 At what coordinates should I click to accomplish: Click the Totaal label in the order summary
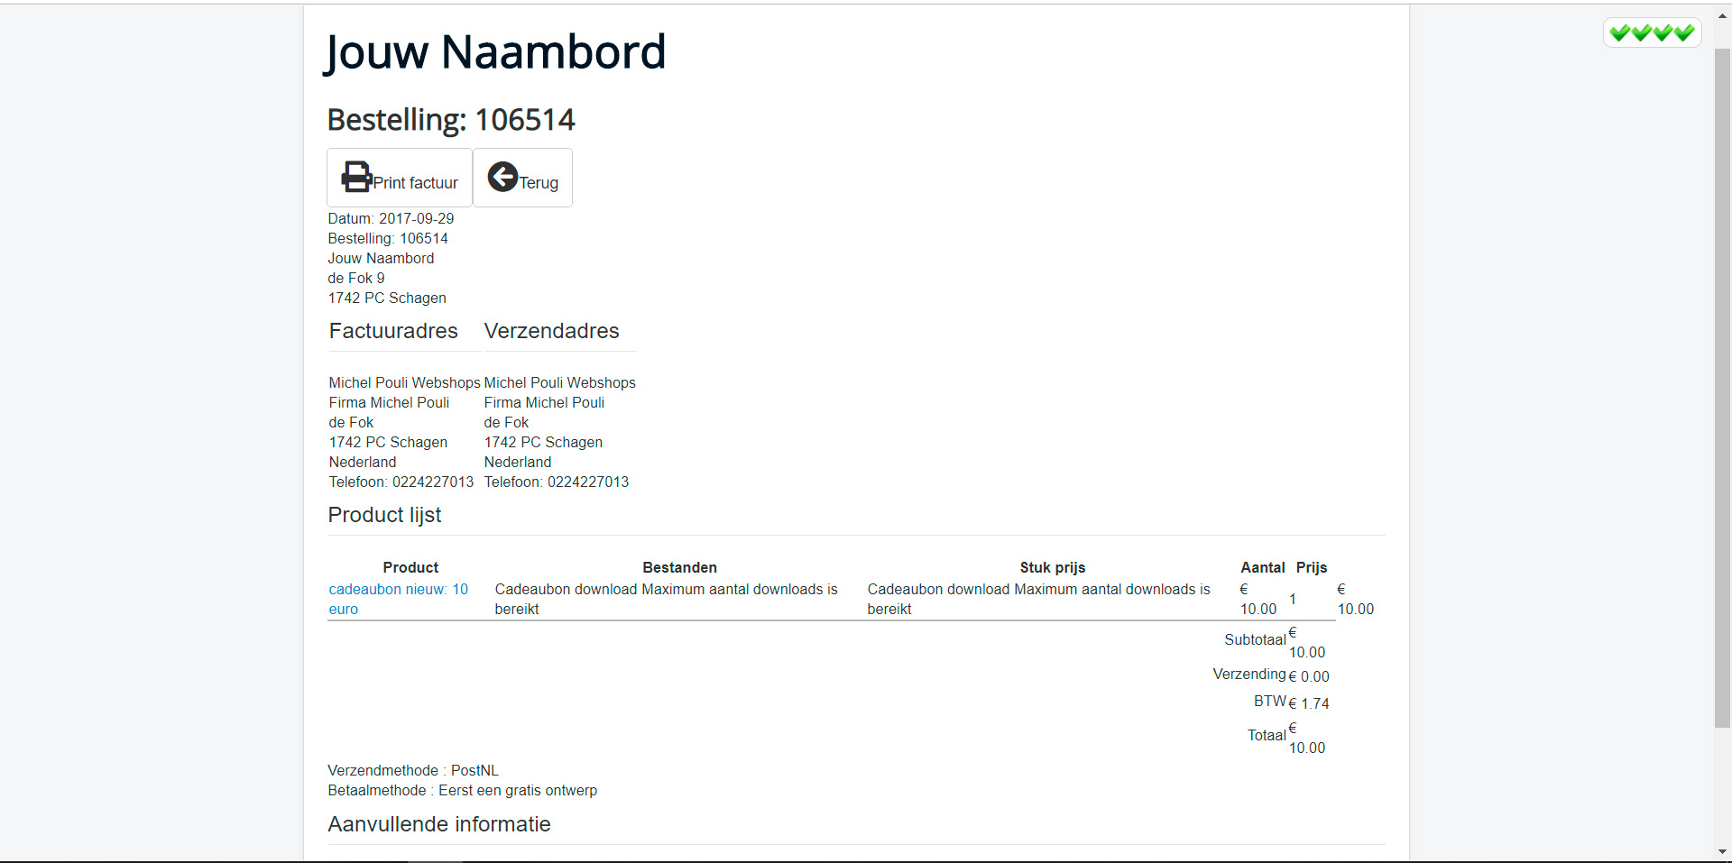point(1267,736)
